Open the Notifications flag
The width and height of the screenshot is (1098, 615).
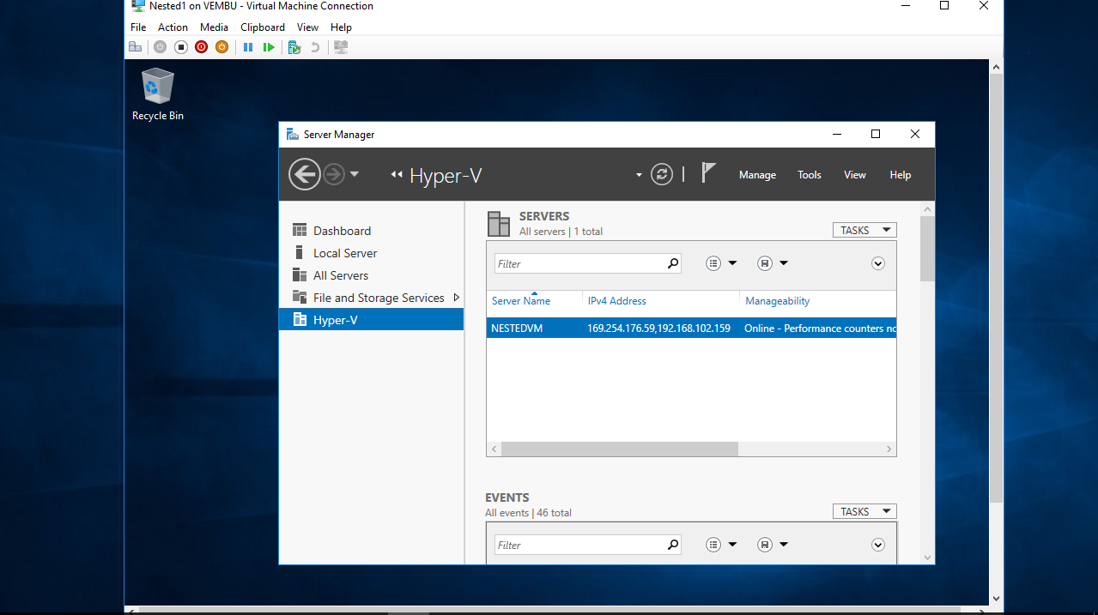click(708, 173)
